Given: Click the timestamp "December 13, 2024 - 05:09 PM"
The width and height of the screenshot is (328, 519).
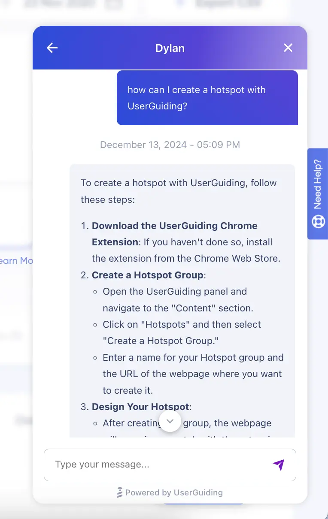Looking at the screenshot, I should [x=170, y=145].
